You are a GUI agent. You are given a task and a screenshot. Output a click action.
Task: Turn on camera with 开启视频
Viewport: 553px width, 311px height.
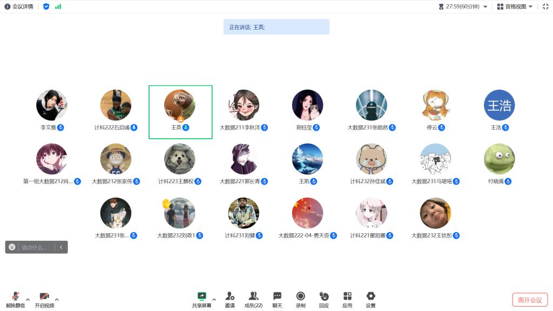(44, 299)
